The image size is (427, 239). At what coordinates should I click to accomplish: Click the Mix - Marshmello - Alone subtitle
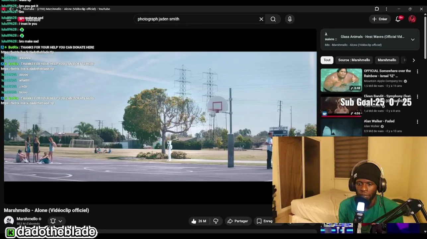click(x=353, y=45)
